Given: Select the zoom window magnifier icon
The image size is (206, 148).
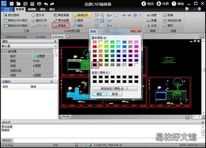Looking at the screenshot, I should pyautogui.click(x=102, y=15).
